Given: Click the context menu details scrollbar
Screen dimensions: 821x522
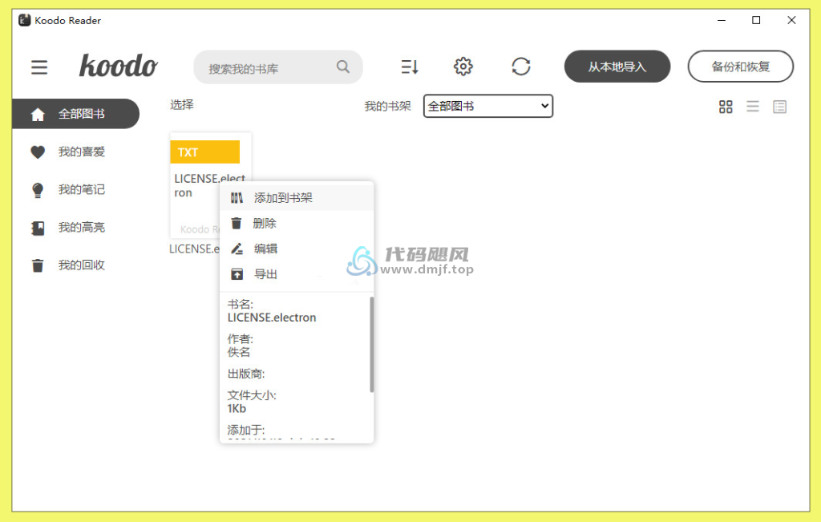Looking at the screenshot, I should [372, 345].
